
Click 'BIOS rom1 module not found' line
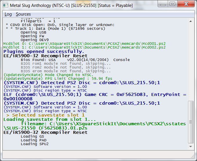pos(66,64)
